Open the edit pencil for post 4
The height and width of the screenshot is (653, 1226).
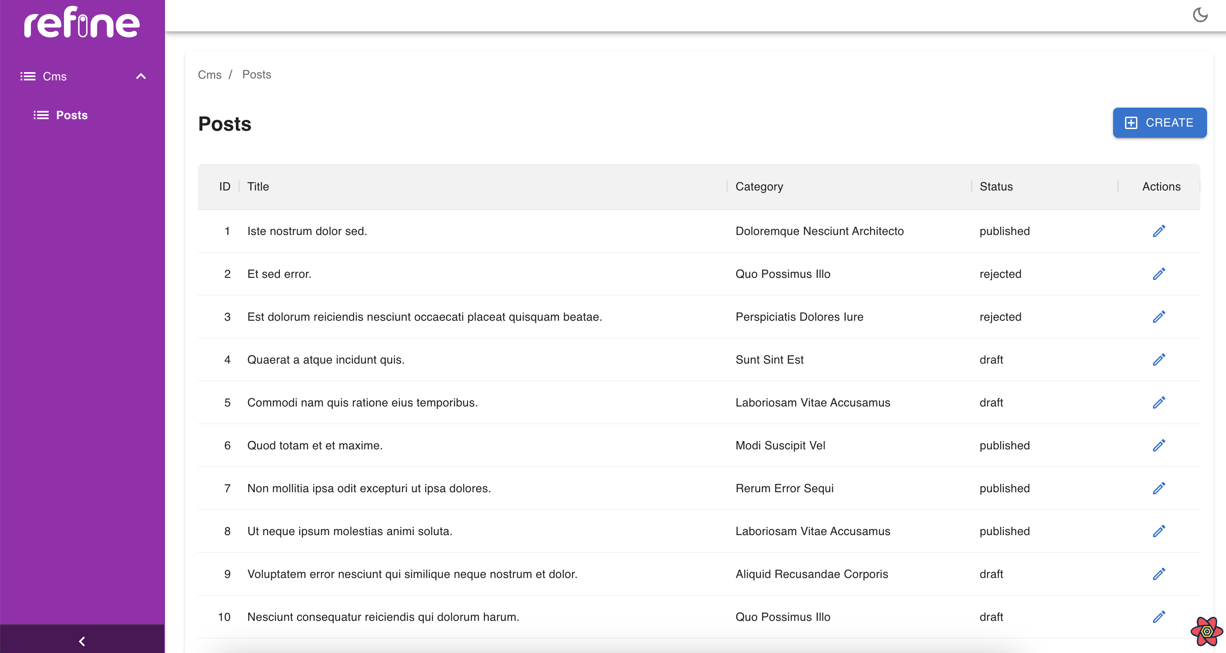pos(1158,360)
